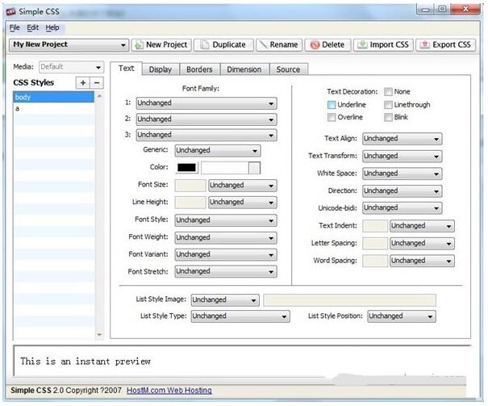Image resolution: width=488 pixels, height=406 pixels.
Task: Click the Text Indent number field
Action: point(375,226)
